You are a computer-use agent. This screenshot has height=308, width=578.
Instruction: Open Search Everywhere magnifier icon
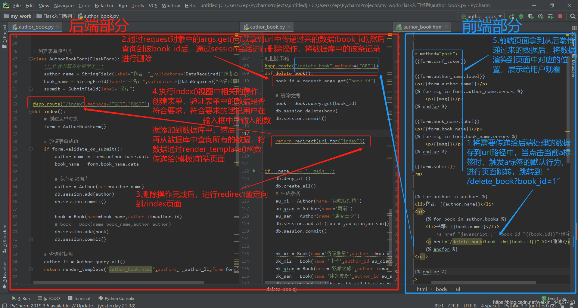(x=573, y=16)
